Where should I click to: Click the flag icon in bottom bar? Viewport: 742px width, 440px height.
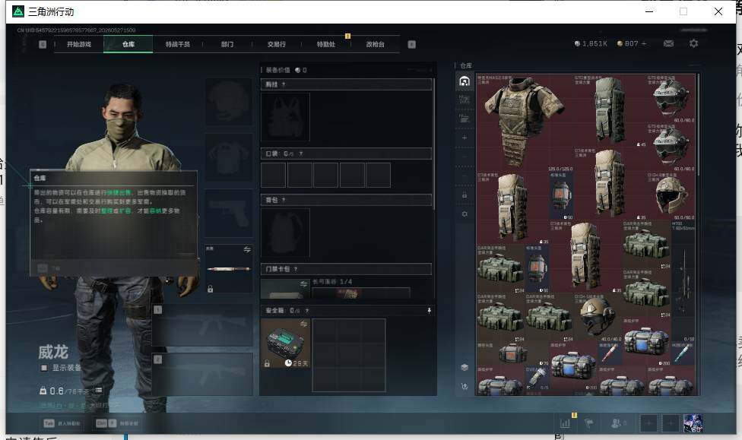(x=589, y=423)
